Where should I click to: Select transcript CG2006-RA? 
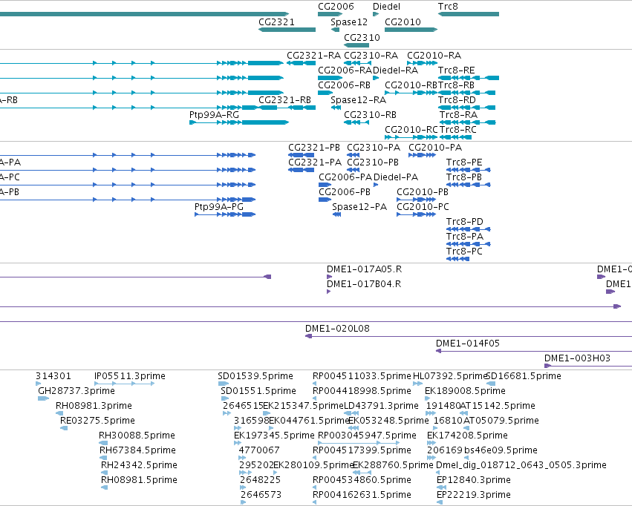330,78
